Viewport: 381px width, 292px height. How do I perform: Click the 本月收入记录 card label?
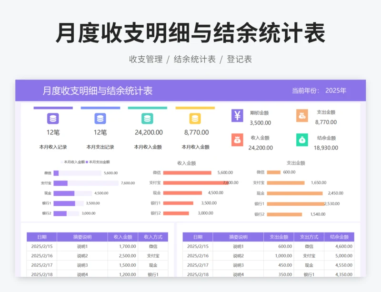[x=53, y=147]
